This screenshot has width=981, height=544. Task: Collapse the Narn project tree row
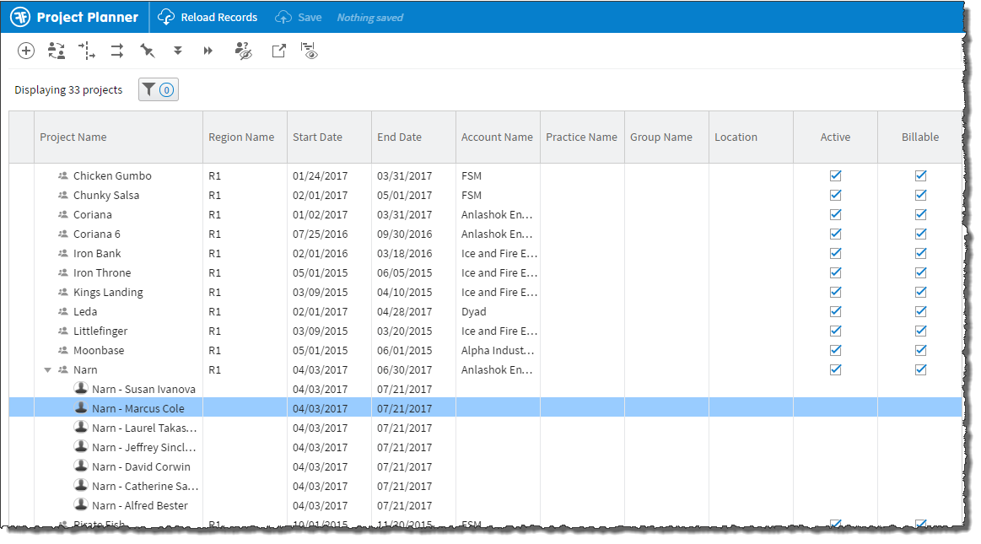tap(48, 370)
